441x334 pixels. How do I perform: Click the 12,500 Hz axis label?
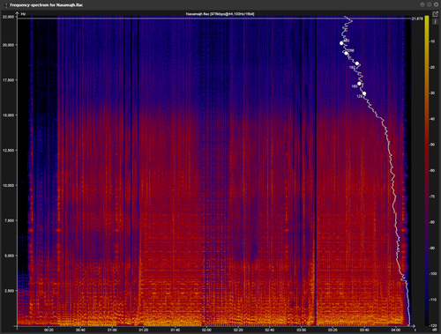point(8,150)
